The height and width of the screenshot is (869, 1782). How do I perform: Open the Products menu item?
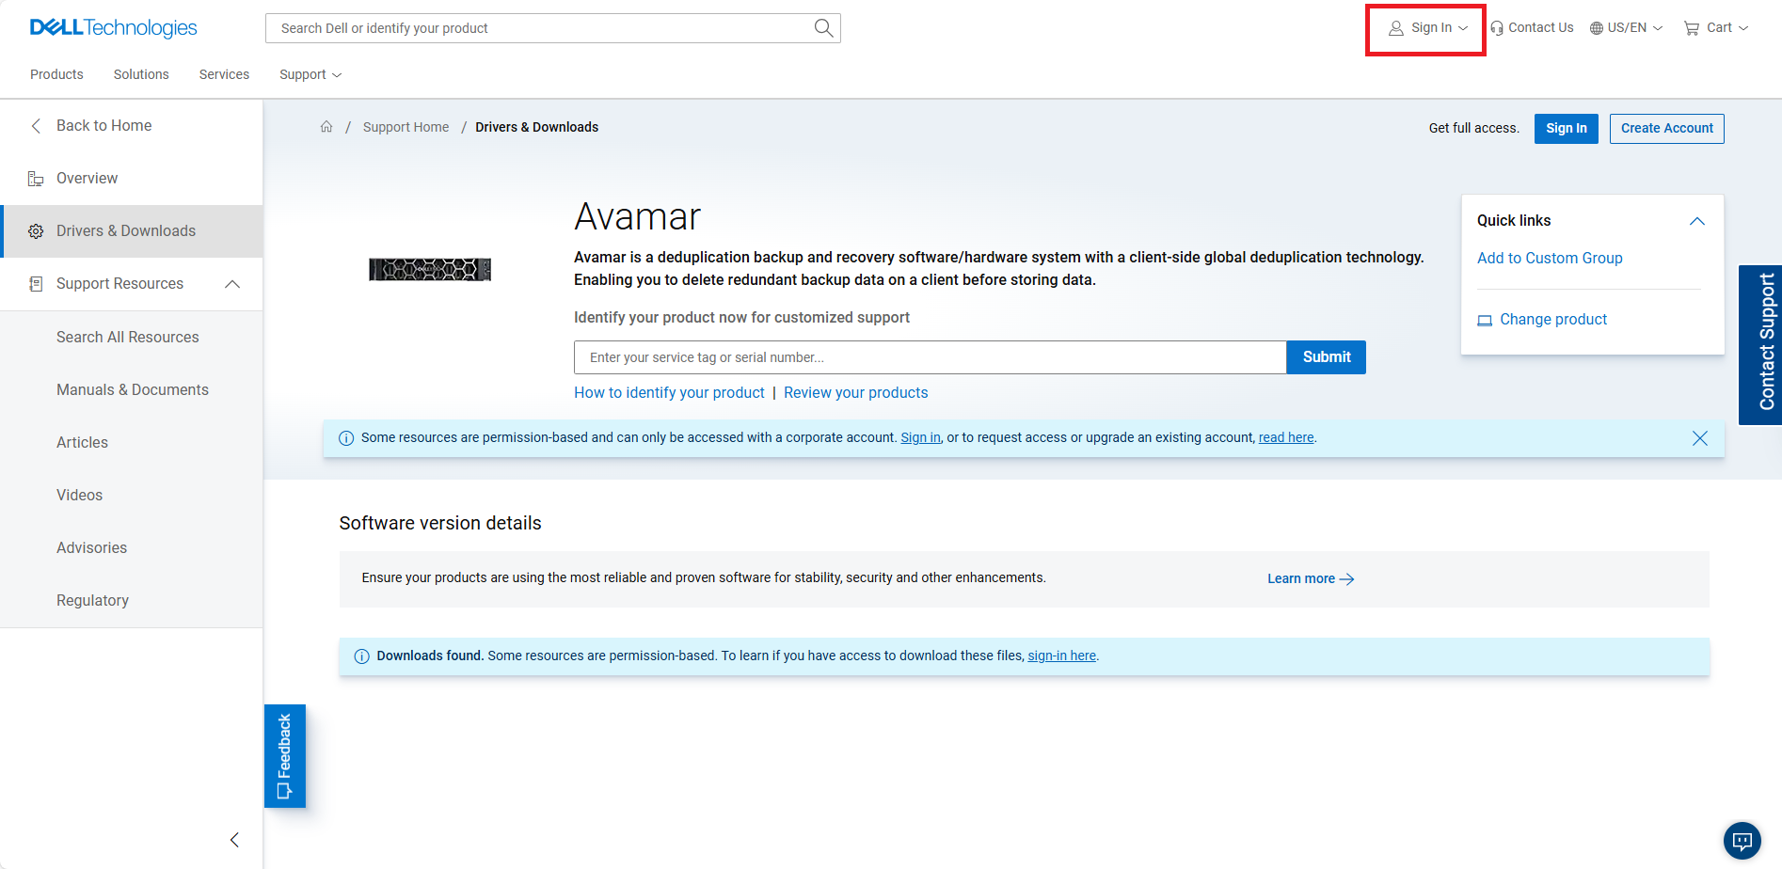(56, 74)
